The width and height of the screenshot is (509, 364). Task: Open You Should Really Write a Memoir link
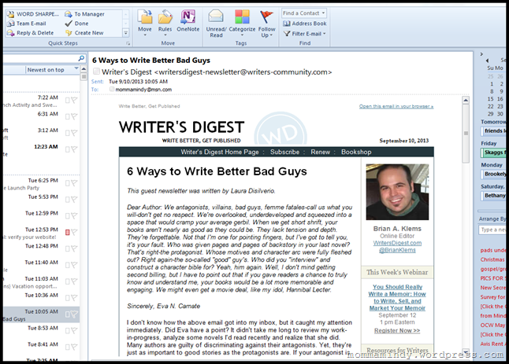click(x=397, y=298)
